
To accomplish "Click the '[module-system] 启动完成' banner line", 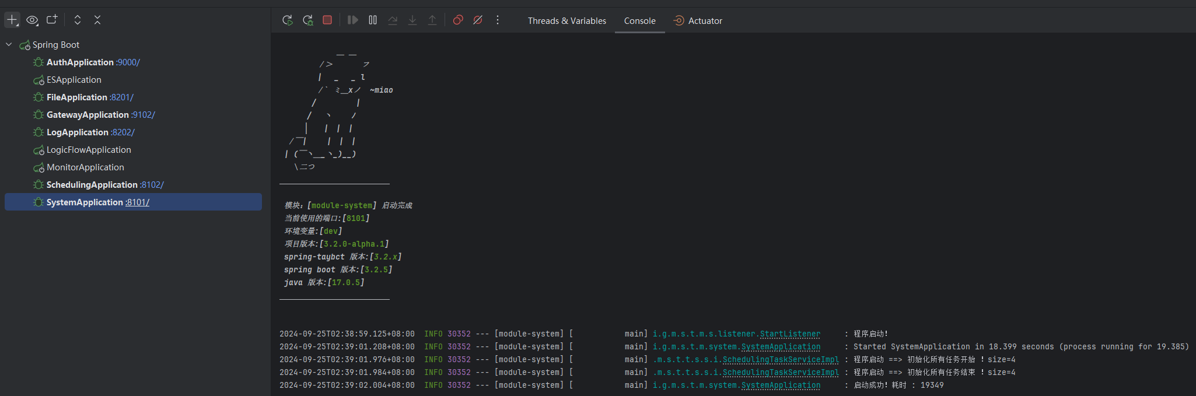I will pyautogui.click(x=348, y=205).
